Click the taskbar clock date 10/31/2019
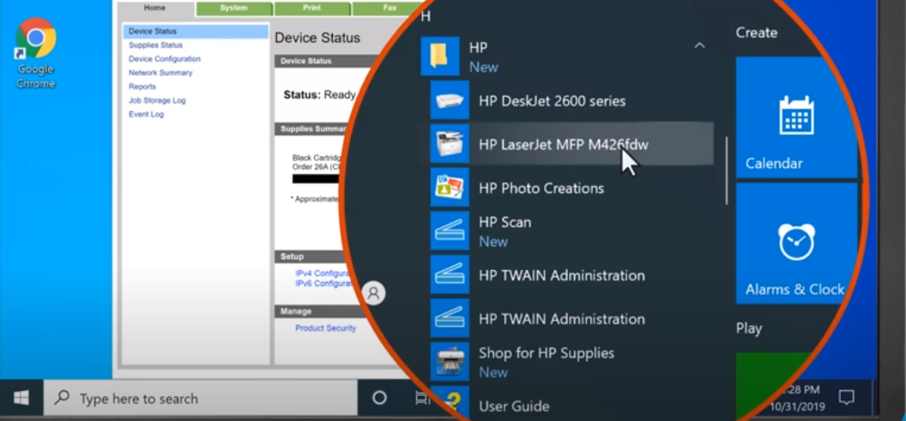The image size is (906, 421). pyautogui.click(x=797, y=406)
